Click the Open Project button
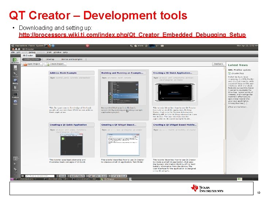The image size is (263, 197). (33, 64)
